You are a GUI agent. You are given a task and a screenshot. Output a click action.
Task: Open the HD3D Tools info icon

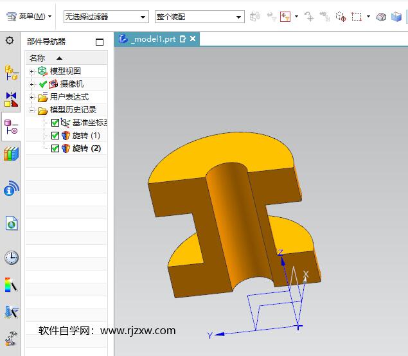point(11,188)
